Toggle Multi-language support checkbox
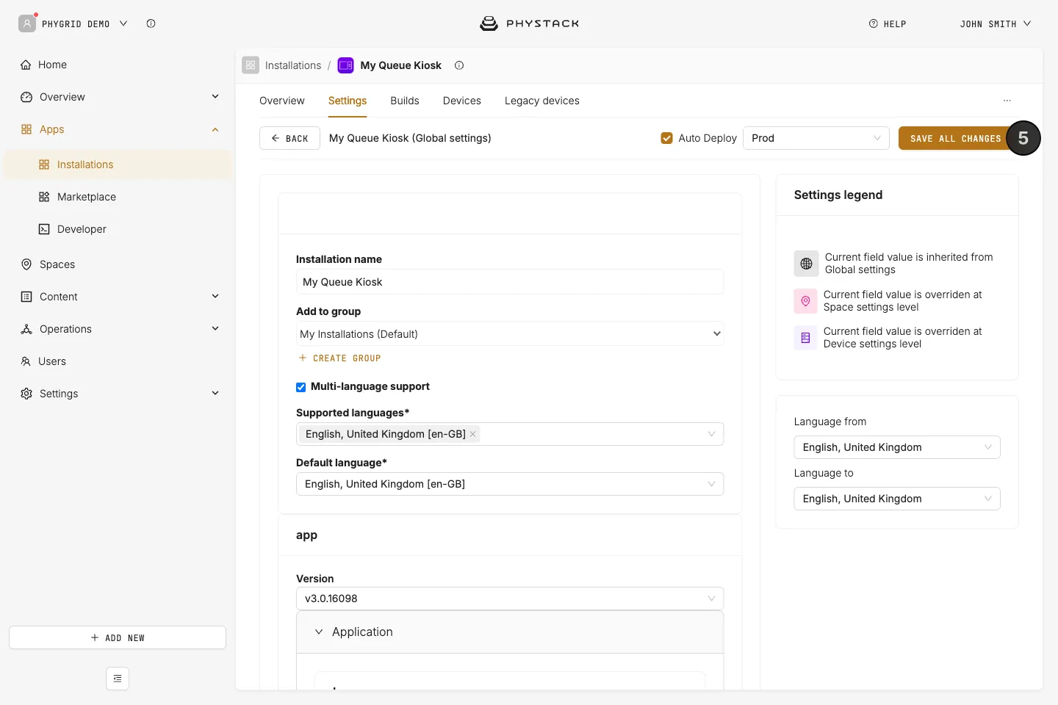 [301, 387]
